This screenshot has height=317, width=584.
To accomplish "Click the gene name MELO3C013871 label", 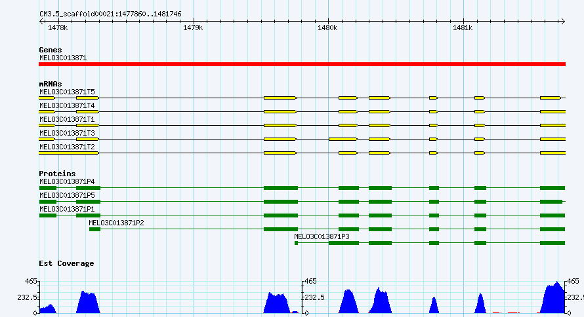I will click(63, 58).
